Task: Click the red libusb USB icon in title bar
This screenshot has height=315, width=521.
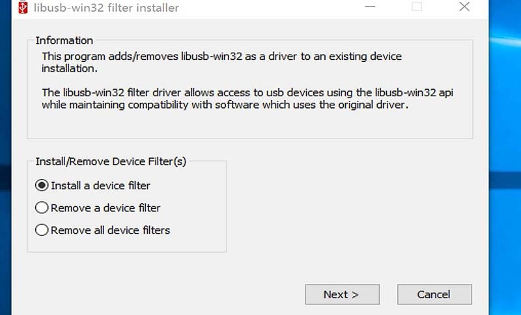Action: click(x=23, y=7)
